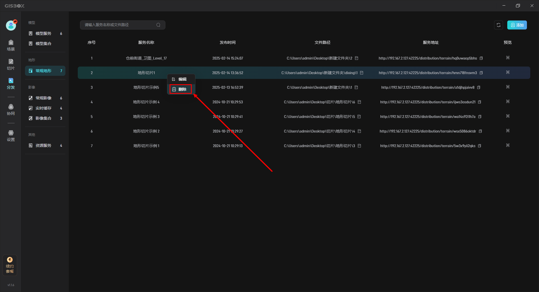Open 设置 in the sidebar
The height and width of the screenshot is (292, 539).
pyautogui.click(x=11, y=136)
